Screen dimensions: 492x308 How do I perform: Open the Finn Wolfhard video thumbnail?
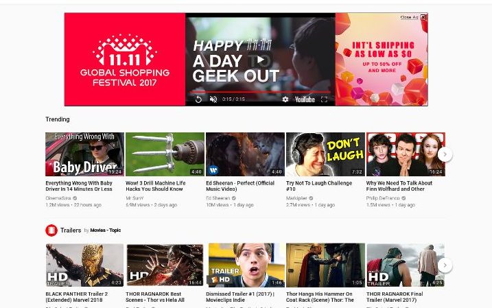(x=406, y=154)
